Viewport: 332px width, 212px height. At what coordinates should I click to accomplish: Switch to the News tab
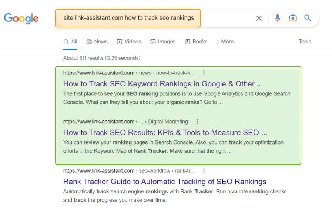click(x=97, y=42)
